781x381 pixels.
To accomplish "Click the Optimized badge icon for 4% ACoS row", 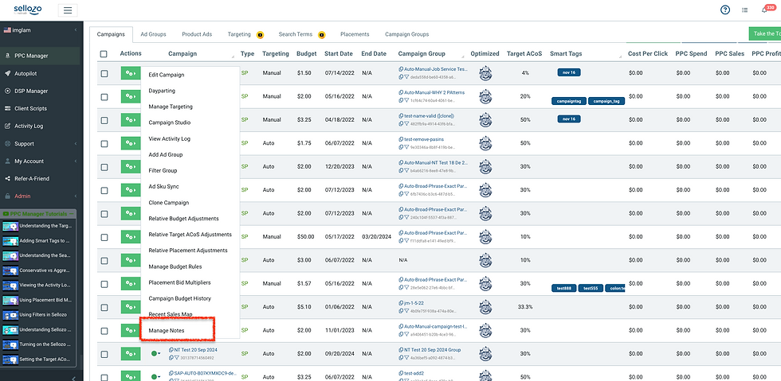I will 485,73.
